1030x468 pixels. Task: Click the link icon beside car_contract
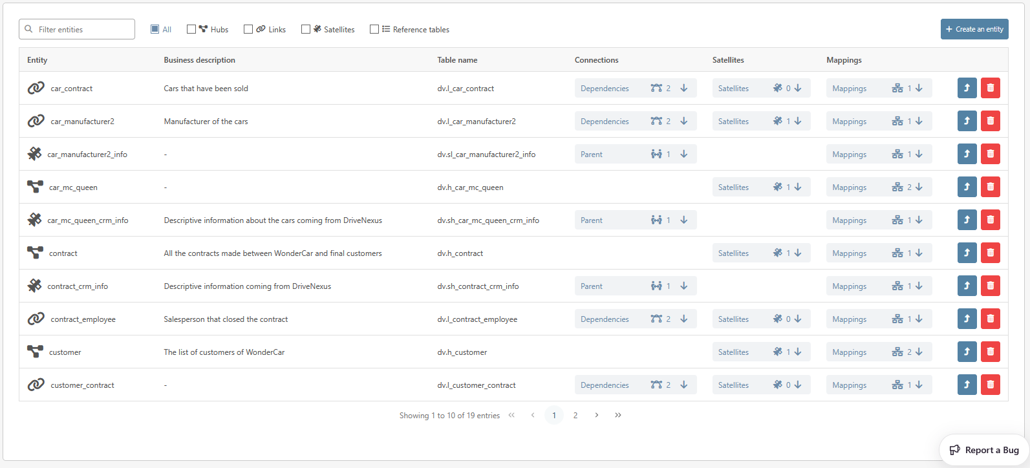[36, 88]
